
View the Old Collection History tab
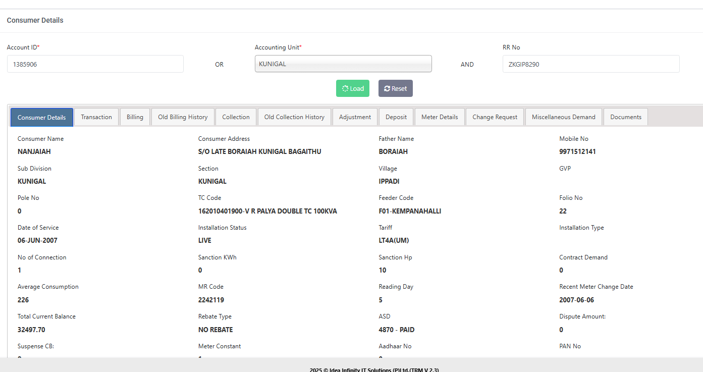(294, 117)
